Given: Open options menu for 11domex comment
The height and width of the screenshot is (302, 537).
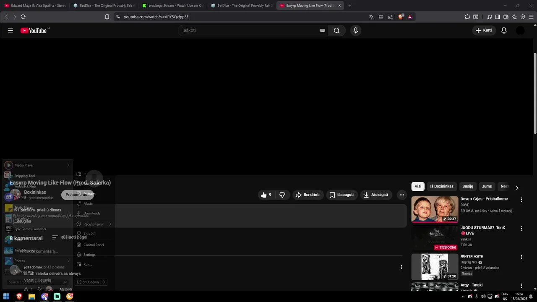Looking at the screenshot, I should pyautogui.click(x=401, y=267).
